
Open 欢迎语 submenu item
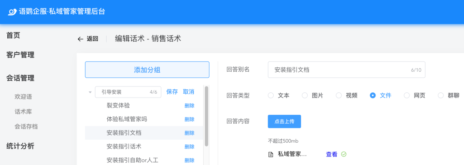tap(23, 97)
